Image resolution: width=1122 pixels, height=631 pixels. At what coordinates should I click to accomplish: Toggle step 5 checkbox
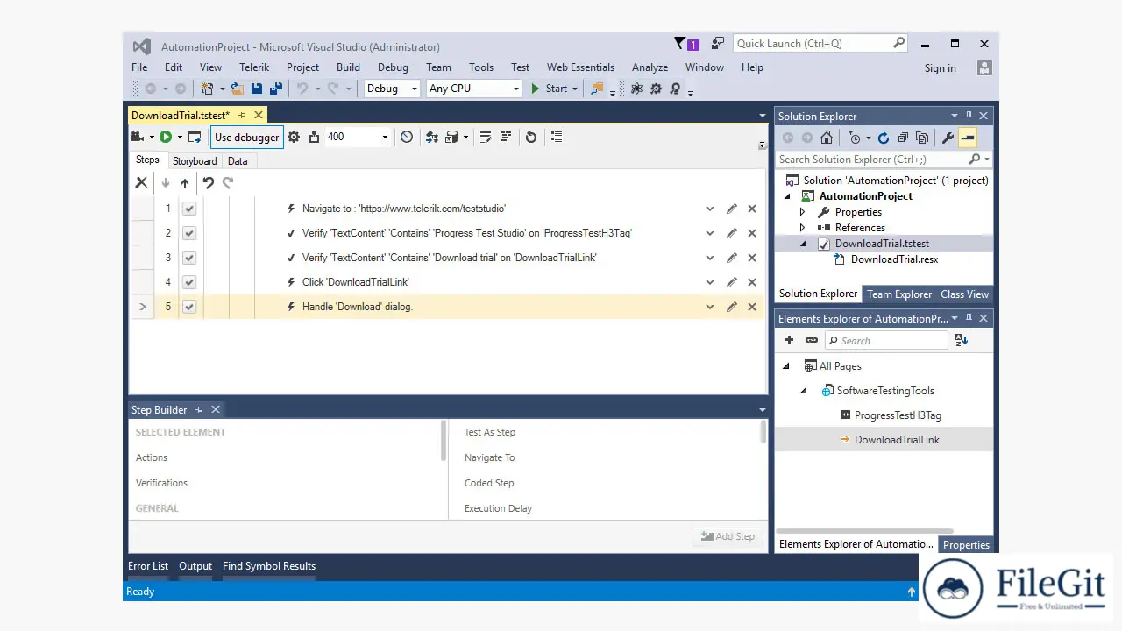(x=189, y=307)
